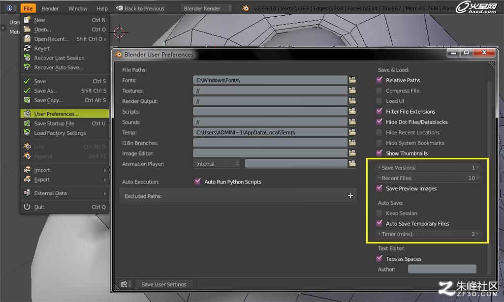Click the New file icon
The width and height of the screenshot is (504, 302).
(28, 20)
